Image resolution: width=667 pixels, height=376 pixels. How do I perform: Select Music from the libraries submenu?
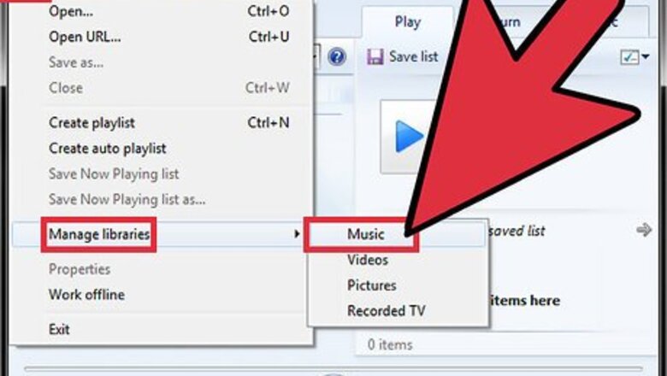pyautogui.click(x=366, y=234)
